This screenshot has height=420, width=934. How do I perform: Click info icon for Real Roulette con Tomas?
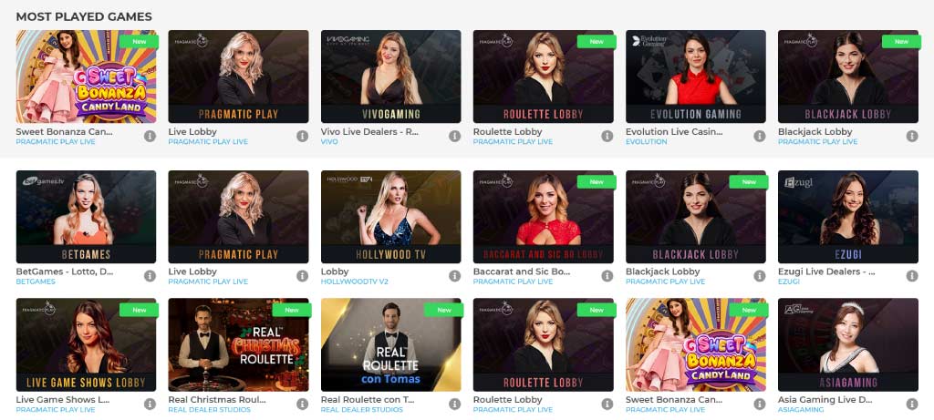pyautogui.click(x=454, y=404)
